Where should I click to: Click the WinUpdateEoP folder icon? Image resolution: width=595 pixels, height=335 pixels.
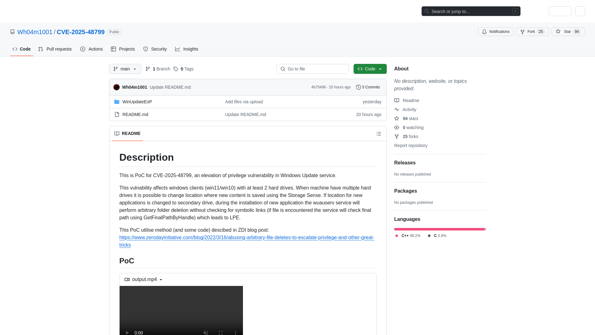coord(117,102)
